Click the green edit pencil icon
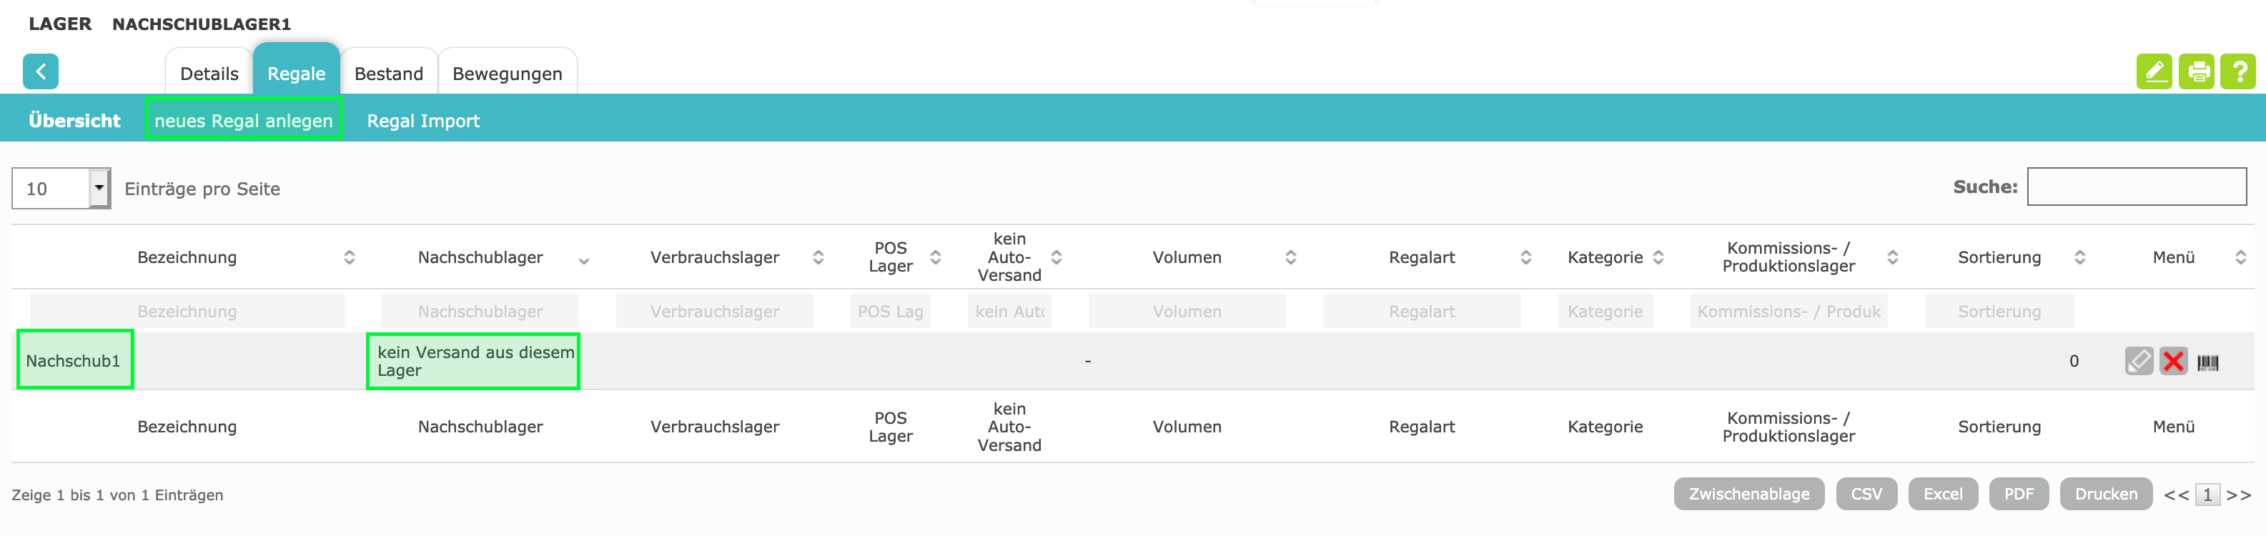This screenshot has height=536, width=2266. tap(2153, 71)
